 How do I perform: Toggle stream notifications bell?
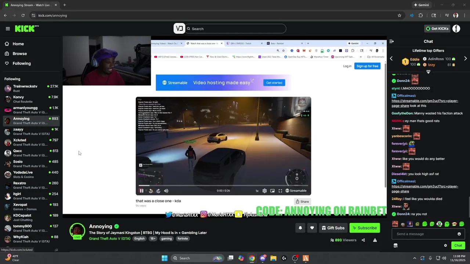pos(300,228)
